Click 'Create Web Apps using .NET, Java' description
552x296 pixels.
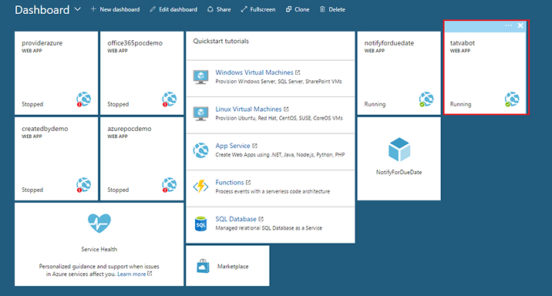(x=280, y=155)
